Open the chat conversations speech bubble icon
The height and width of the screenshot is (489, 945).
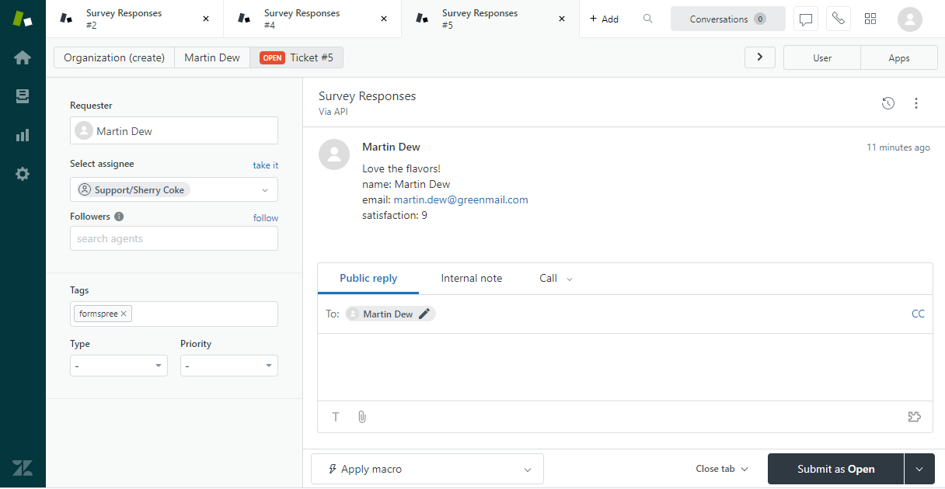(x=805, y=19)
